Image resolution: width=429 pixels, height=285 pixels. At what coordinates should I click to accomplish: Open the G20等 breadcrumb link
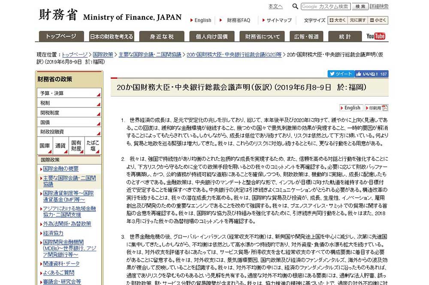pyautogui.click(x=234, y=55)
